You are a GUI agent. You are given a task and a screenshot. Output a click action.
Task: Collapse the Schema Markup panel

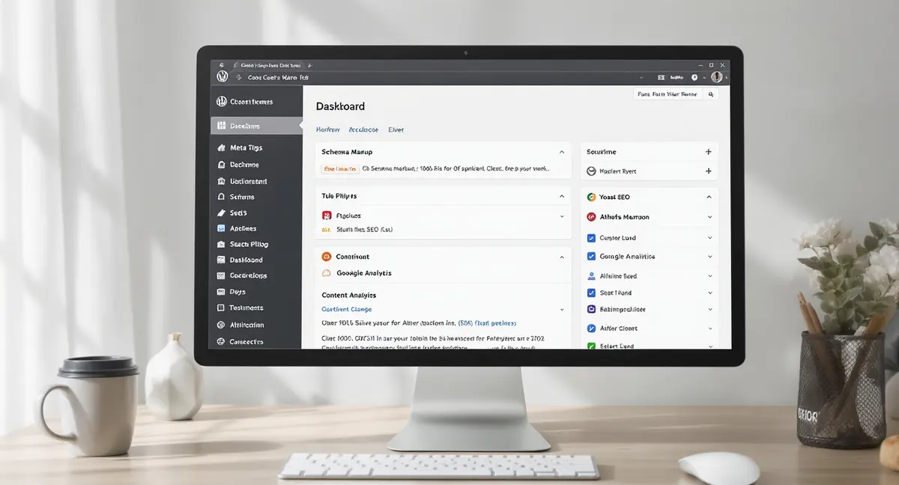(561, 152)
